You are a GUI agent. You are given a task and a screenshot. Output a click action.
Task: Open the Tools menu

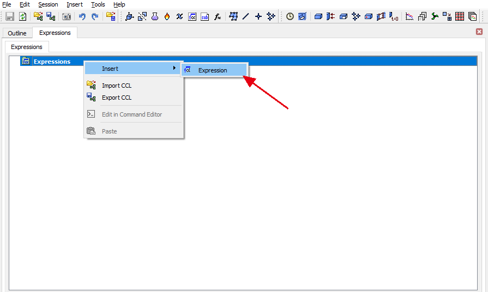click(x=98, y=4)
